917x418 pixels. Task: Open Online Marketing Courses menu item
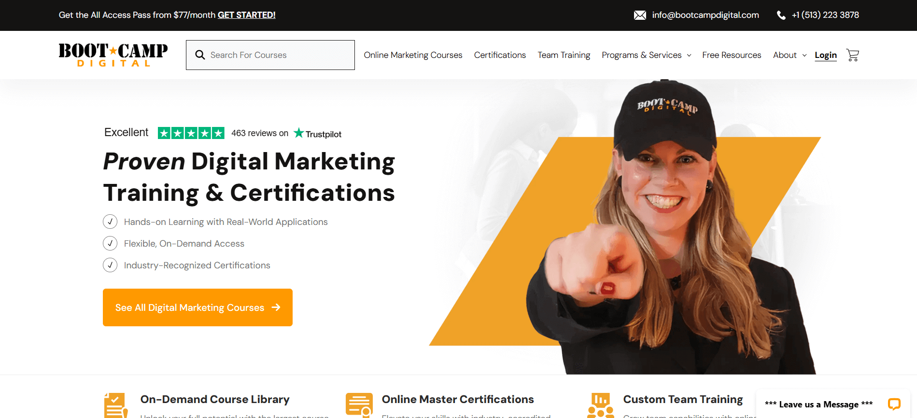[413, 55]
